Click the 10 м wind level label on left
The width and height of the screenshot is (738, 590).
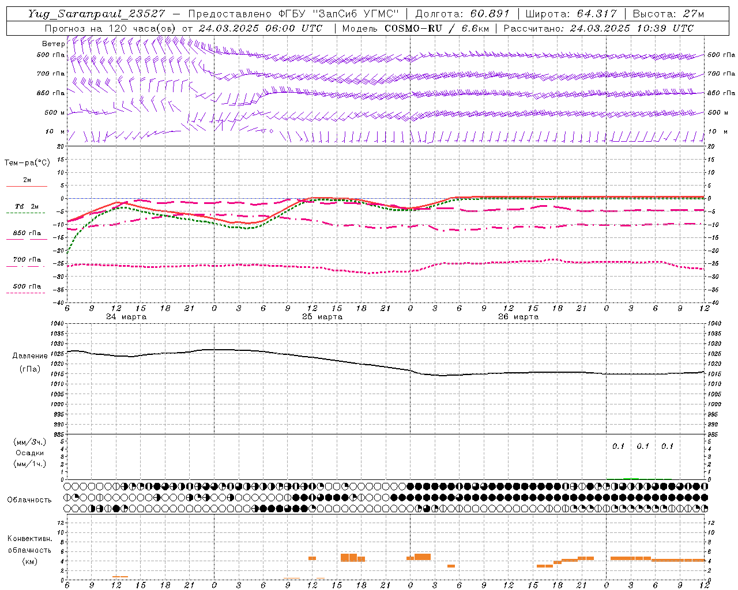pyautogui.click(x=54, y=131)
